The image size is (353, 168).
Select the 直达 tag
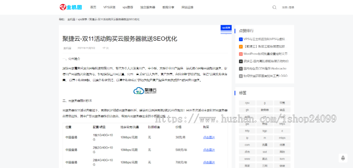pyautogui.click(x=264, y=159)
